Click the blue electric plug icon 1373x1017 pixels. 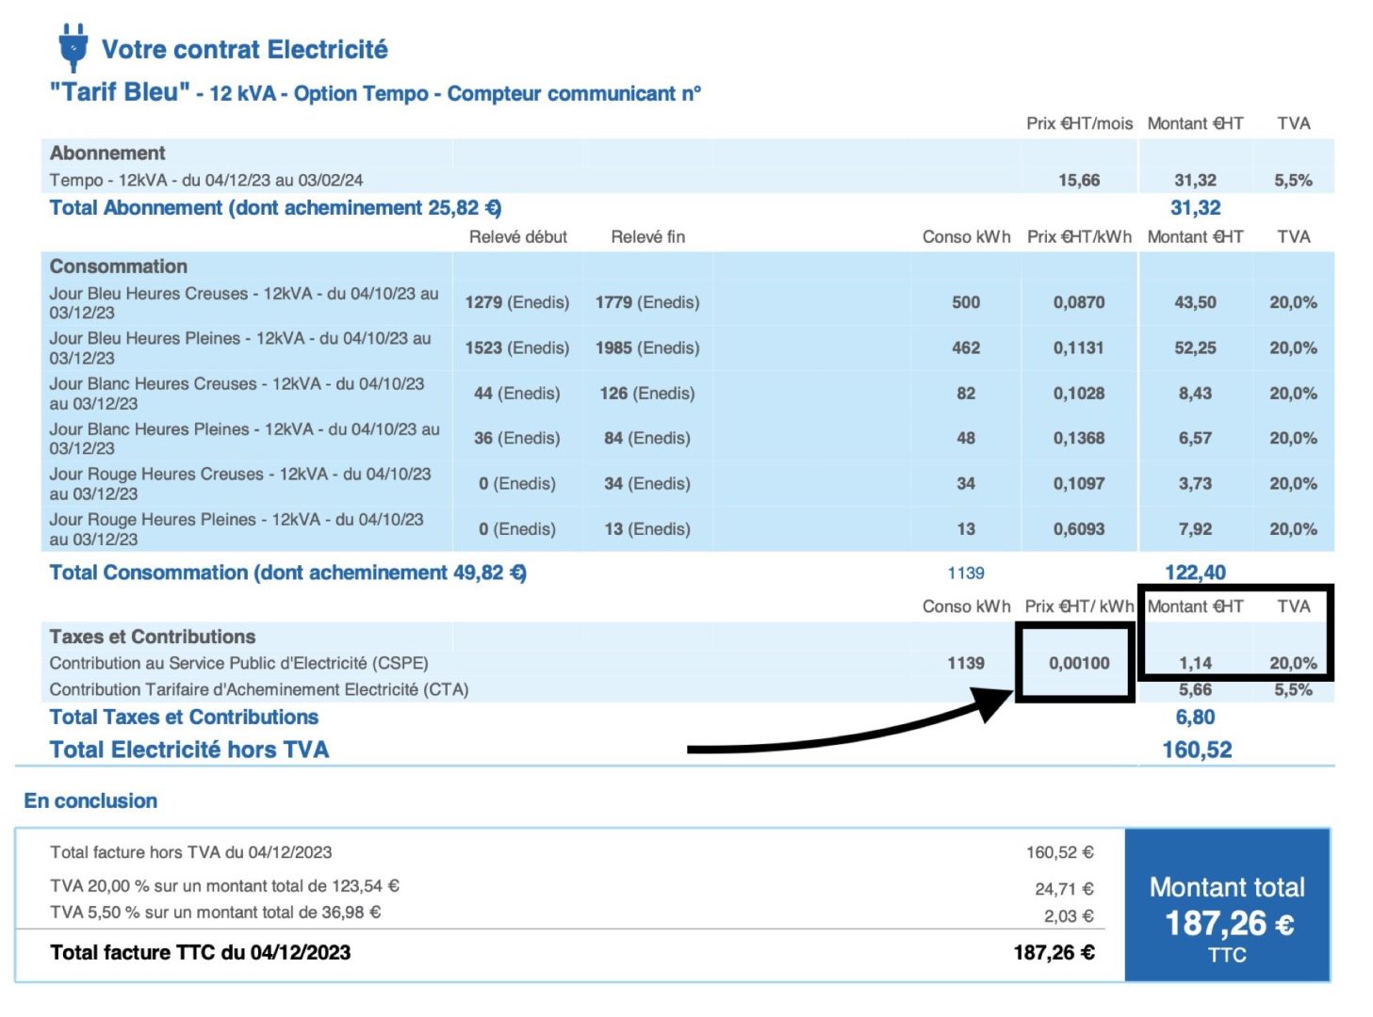(x=73, y=48)
